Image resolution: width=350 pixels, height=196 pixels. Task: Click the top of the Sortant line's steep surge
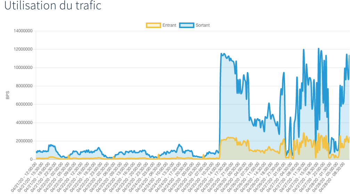point(223,54)
